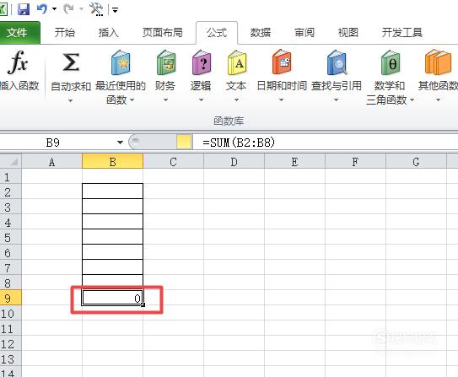Select row 1 header
The image size is (458, 377).
(x=10, y=176)
